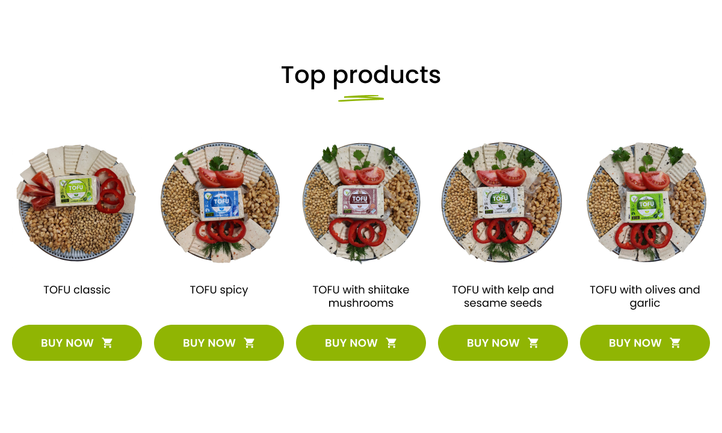Image resolution: width=722 pixels, height=433 pixels.
Task: Buy the TOFU spicy product
Action: click(219, 343)
